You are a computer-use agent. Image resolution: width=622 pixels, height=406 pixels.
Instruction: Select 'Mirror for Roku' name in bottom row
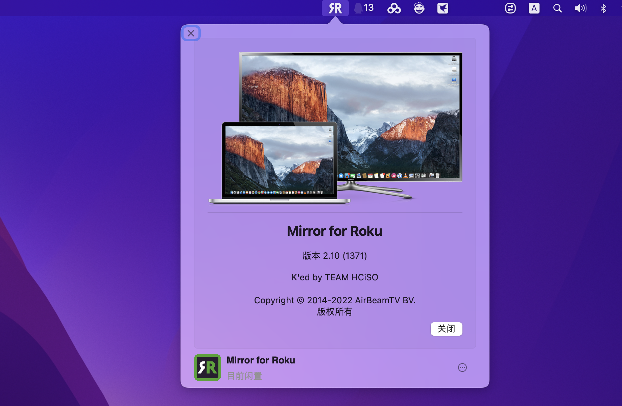tap(261, 360)
